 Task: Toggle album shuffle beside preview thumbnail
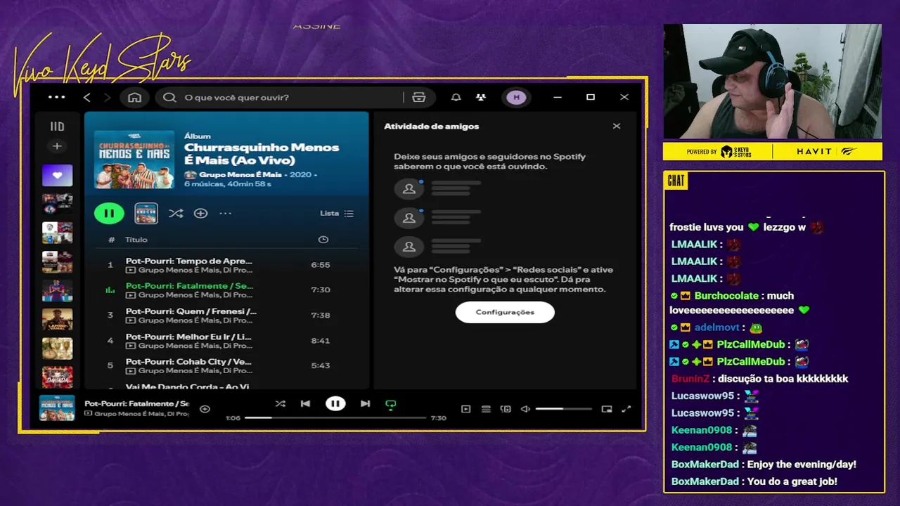click(x=176, y=213)
